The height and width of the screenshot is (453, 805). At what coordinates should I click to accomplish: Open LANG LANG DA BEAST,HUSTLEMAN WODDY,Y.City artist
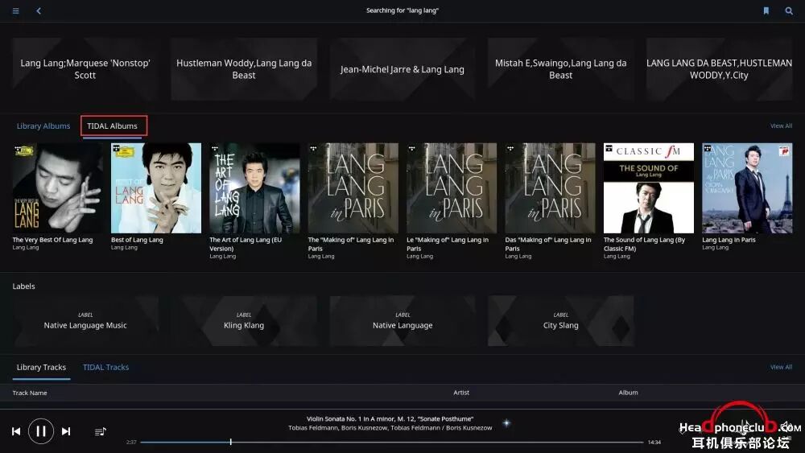pyautogui.click(x=719, y=68)
